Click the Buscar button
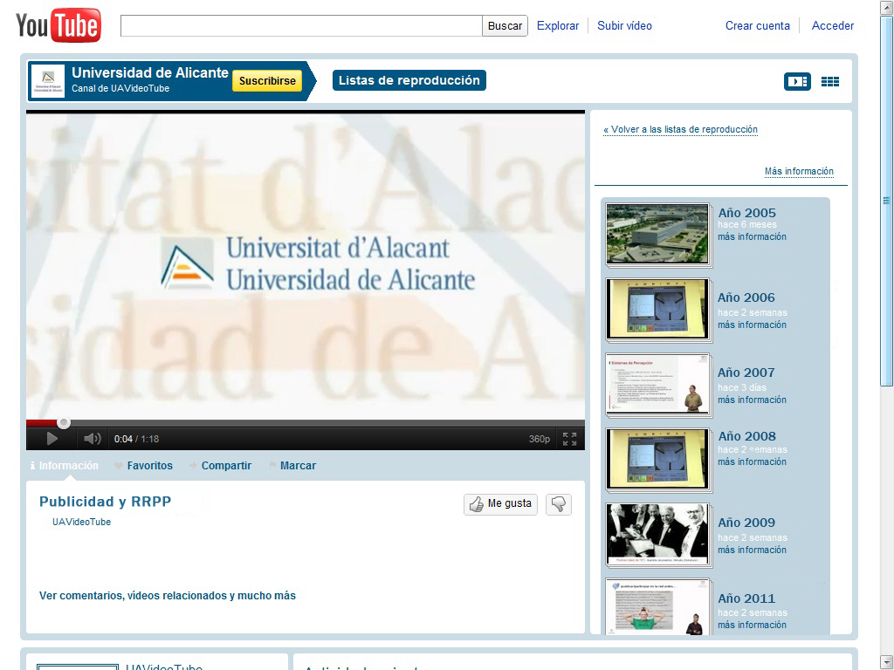 click(x=505, y=25)
